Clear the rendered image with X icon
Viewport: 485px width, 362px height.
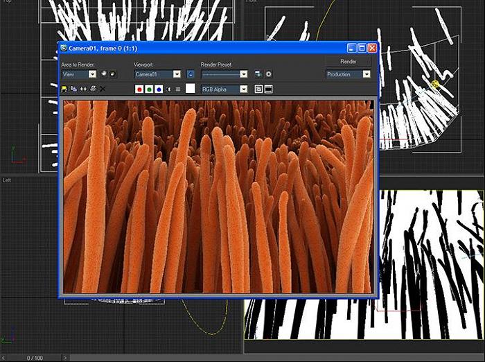103,89
